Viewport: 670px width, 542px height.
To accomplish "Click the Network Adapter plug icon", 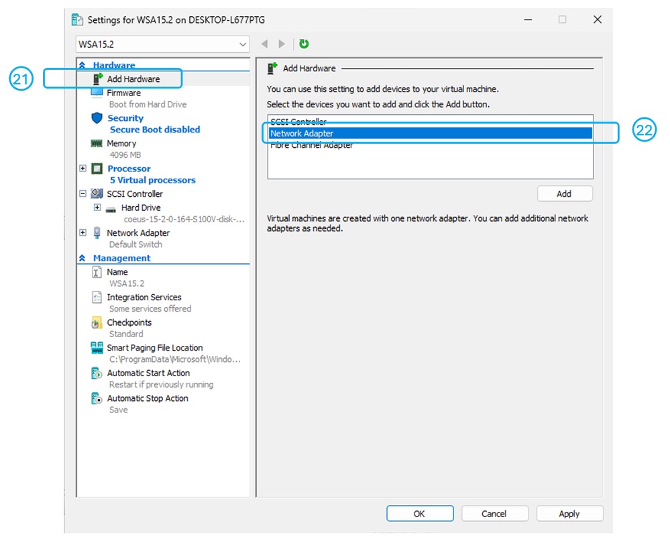I will (x=97, y=232).
